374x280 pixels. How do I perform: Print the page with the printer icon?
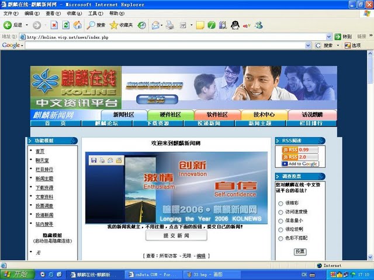170,25
